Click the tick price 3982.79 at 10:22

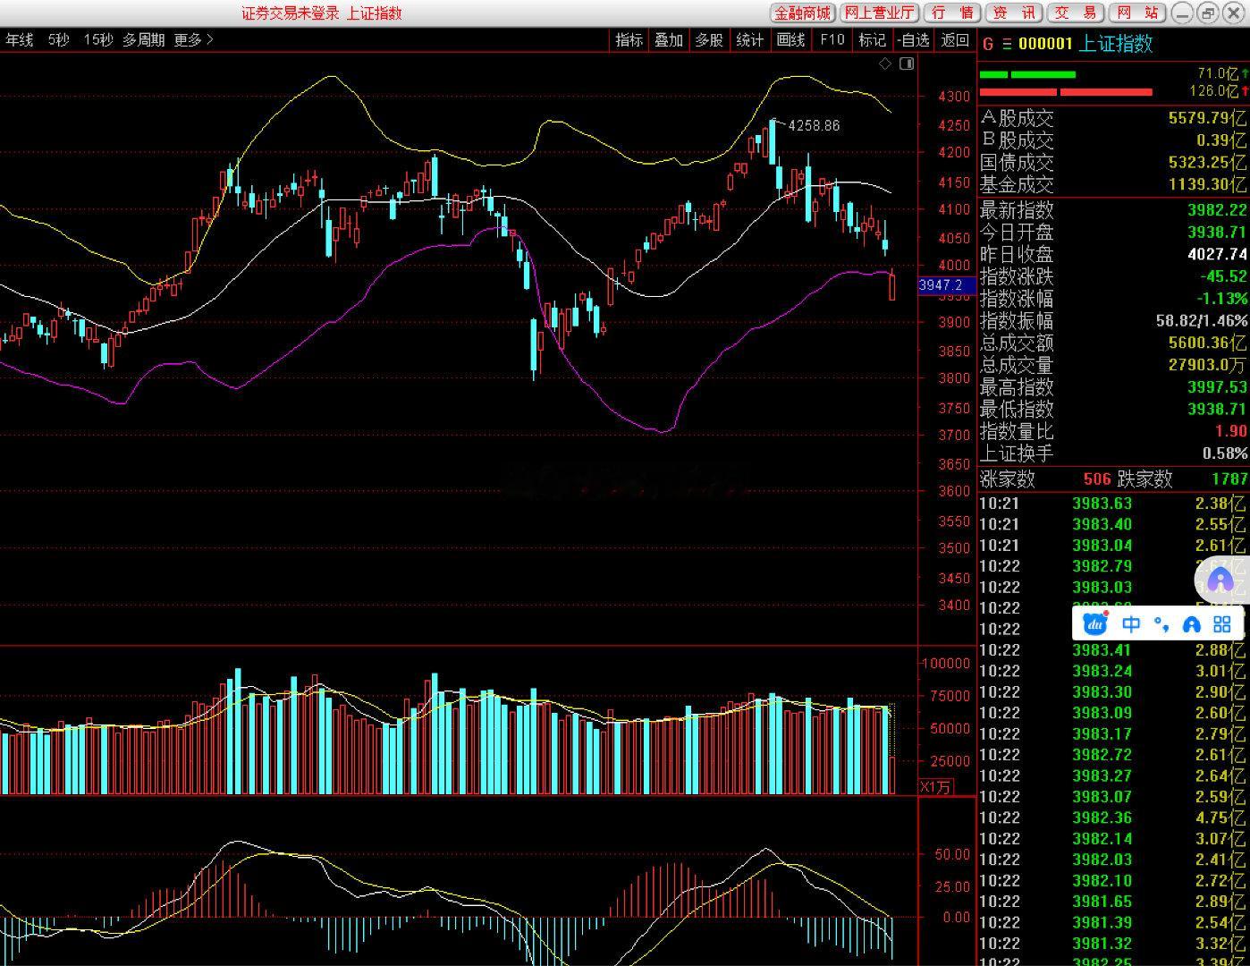(1102, 566)
